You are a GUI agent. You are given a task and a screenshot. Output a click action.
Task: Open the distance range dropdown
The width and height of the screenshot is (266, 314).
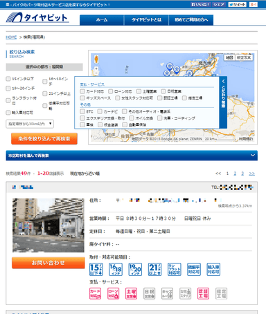(30, 124)
